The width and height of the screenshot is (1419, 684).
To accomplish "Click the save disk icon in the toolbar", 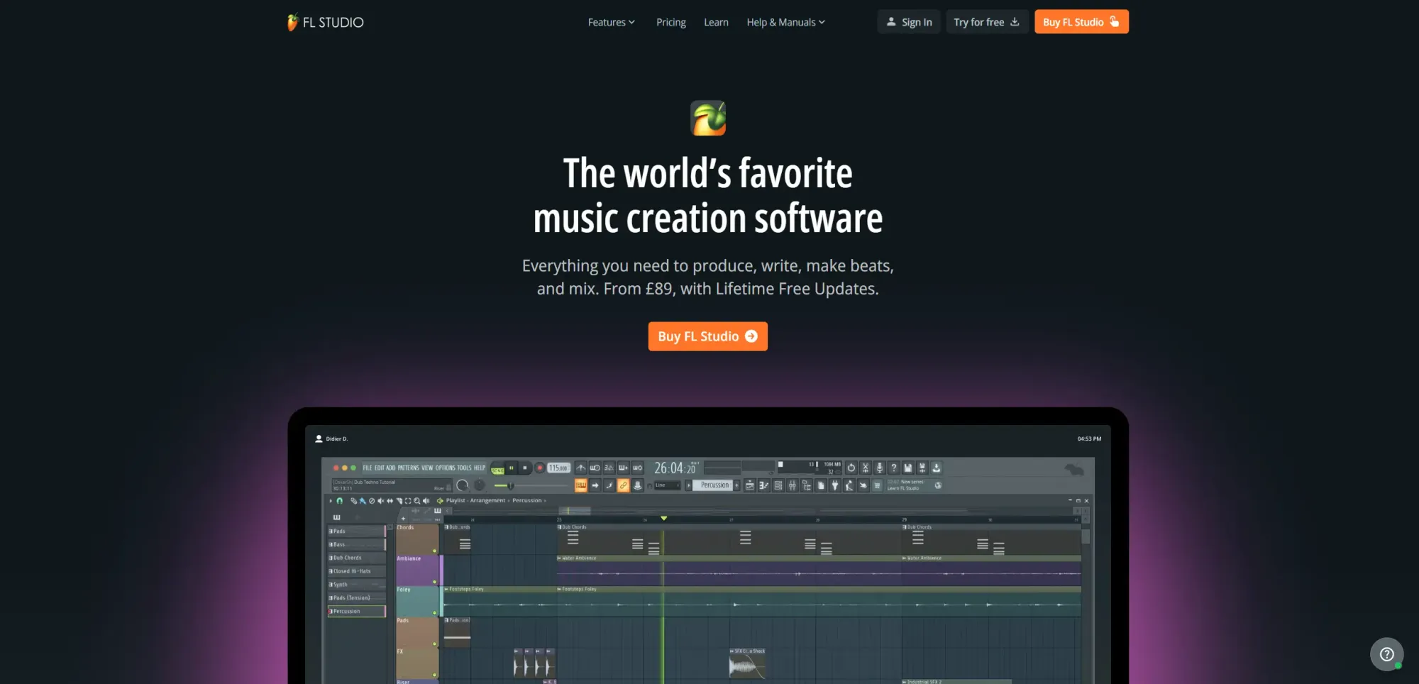I will pyautogui.click(x=907, y=468).
